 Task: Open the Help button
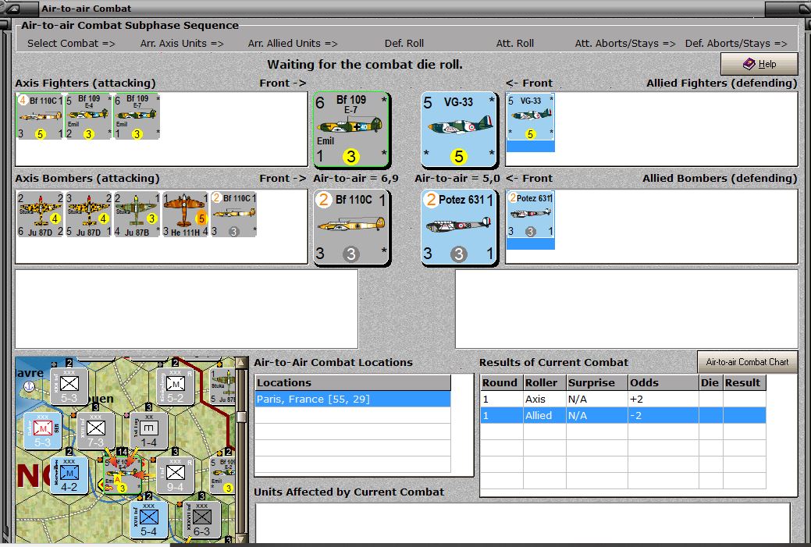click(x=759, y=63)
